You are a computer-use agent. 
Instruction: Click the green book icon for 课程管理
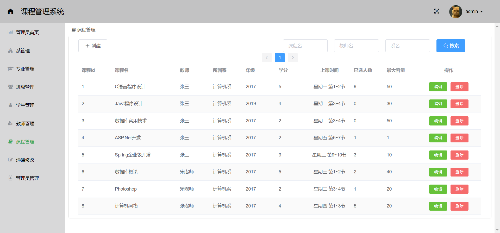tap(10, 142)
